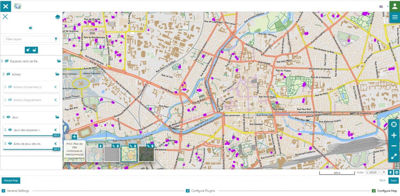The width and height of the screenshot is (400, 196).
Task: Zoom out on the map
Action: (394, 146)
